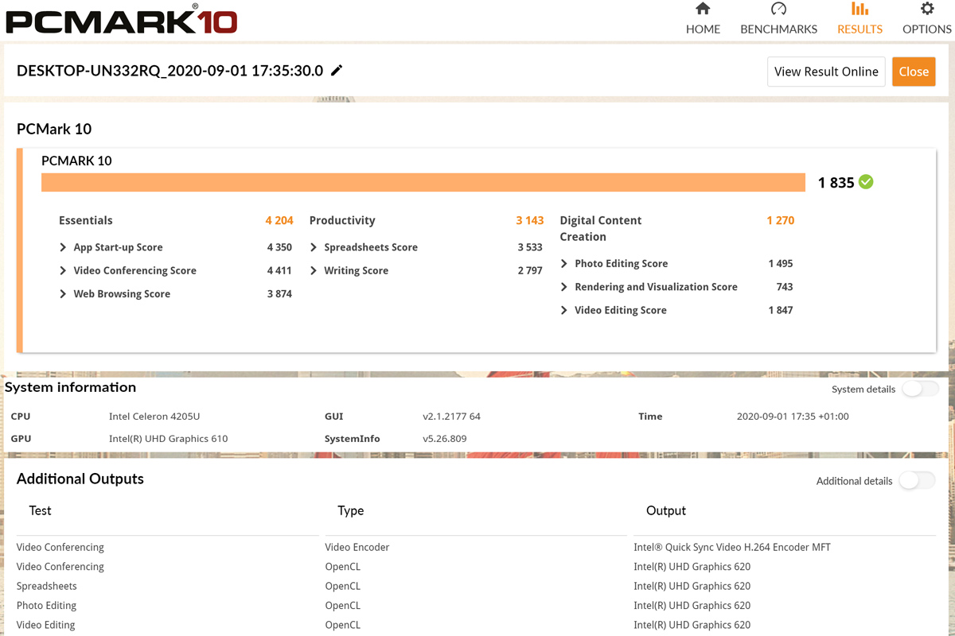Click the Spreadsheets row in Additional Outputs
The image size is (955, 636).
click(x=476, y=586)
